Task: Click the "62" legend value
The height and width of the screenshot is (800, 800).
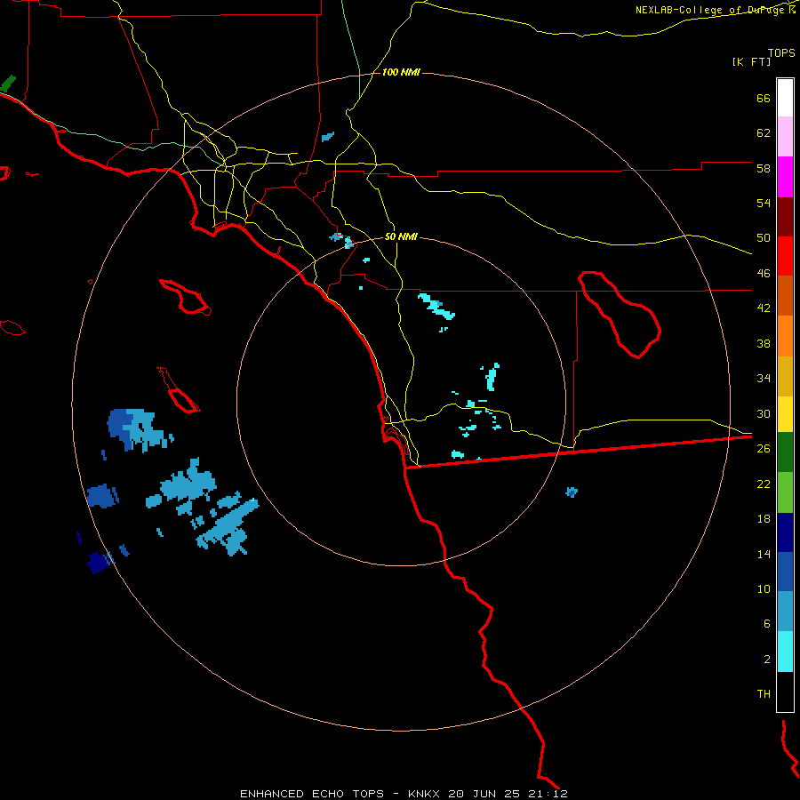Action: click(764, 133)
